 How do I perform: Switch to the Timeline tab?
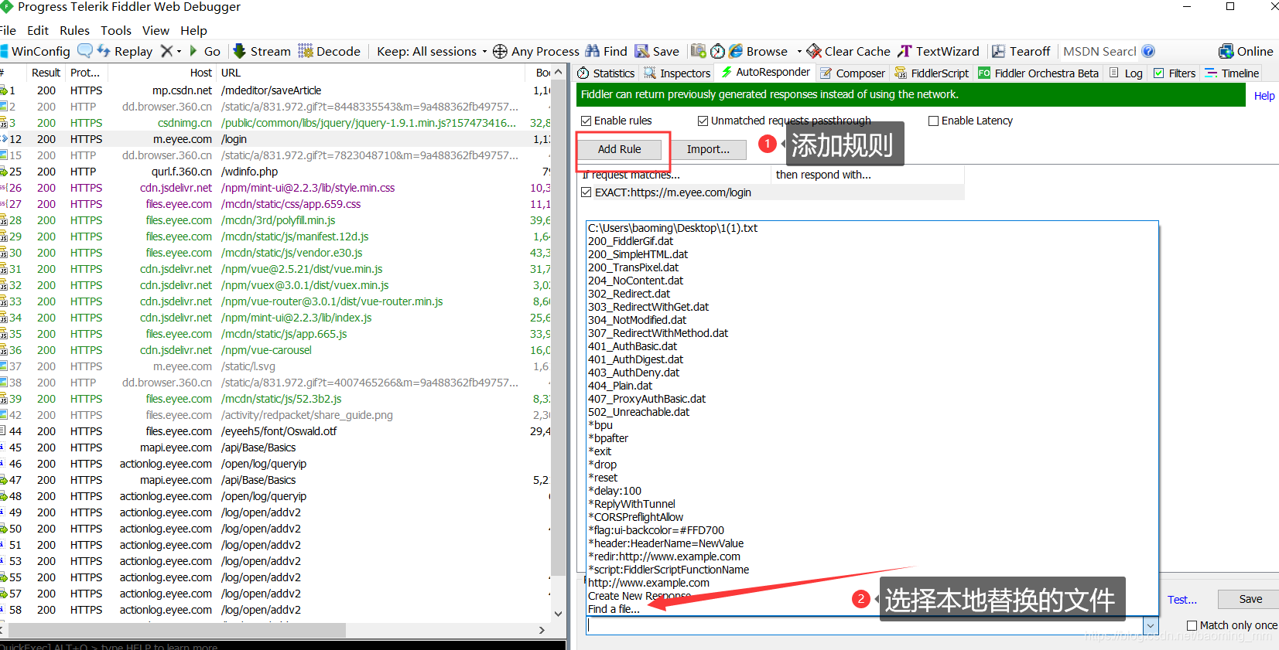(1232, 73)
